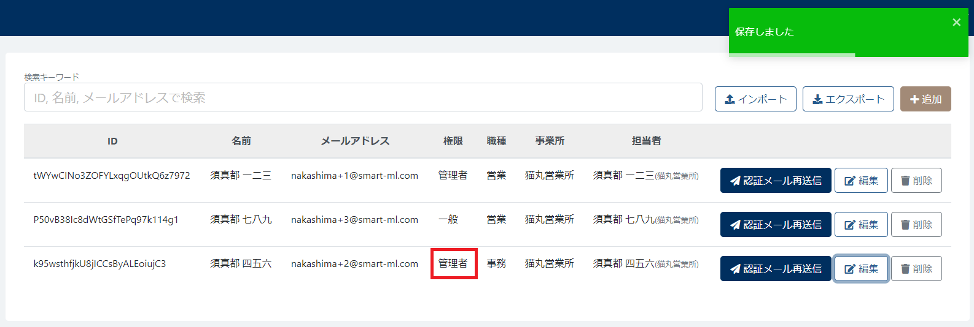Resend auth mail for 須真都 七八九
The height and width of the screenshot is (327, 974).
[775, 225]
